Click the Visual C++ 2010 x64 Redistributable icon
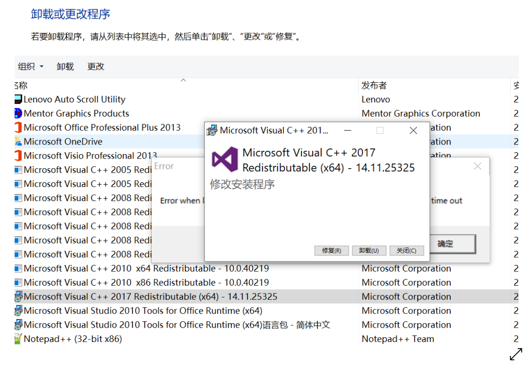Image resolution: width=527 pixels, height=367 pixels. coord(18,268)
